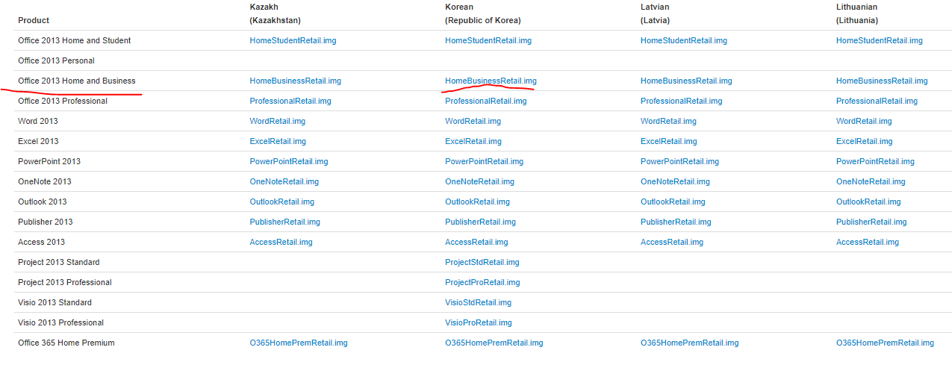Open Kazakh HomeStudentRetail.img link

[x=293, y=40]
